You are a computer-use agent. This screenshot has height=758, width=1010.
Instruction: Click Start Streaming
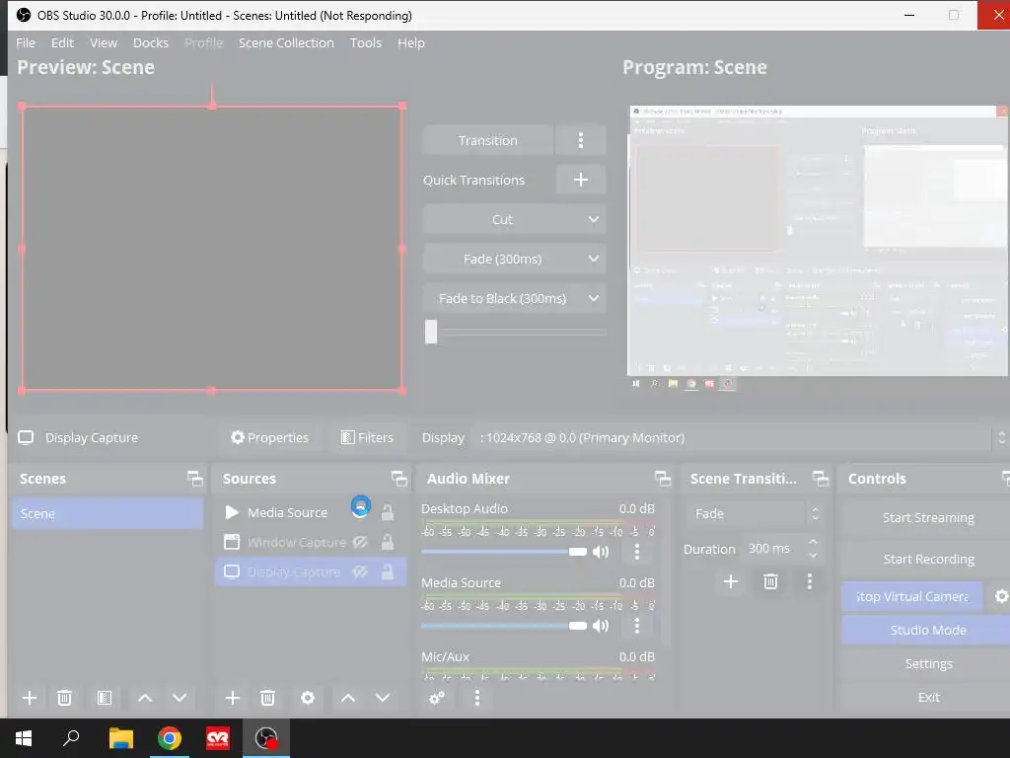[x=927, y=517]
